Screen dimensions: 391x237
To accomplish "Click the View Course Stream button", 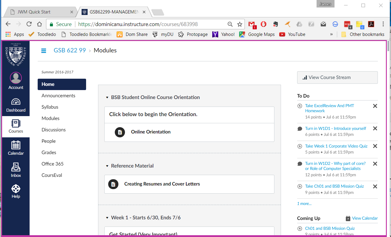I will tap(337, 78).
